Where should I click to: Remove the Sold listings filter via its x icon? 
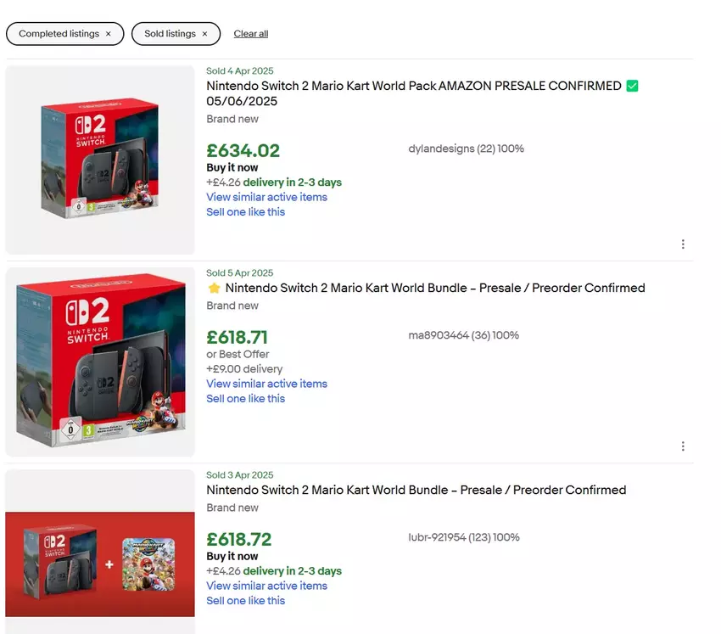(x=204, y=34)
